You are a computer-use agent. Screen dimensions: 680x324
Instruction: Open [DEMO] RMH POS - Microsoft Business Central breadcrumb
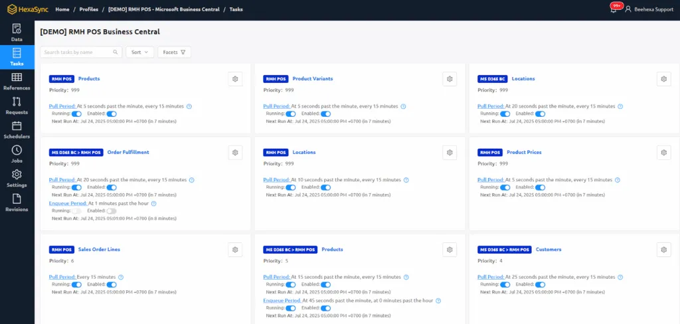point(164,9)
